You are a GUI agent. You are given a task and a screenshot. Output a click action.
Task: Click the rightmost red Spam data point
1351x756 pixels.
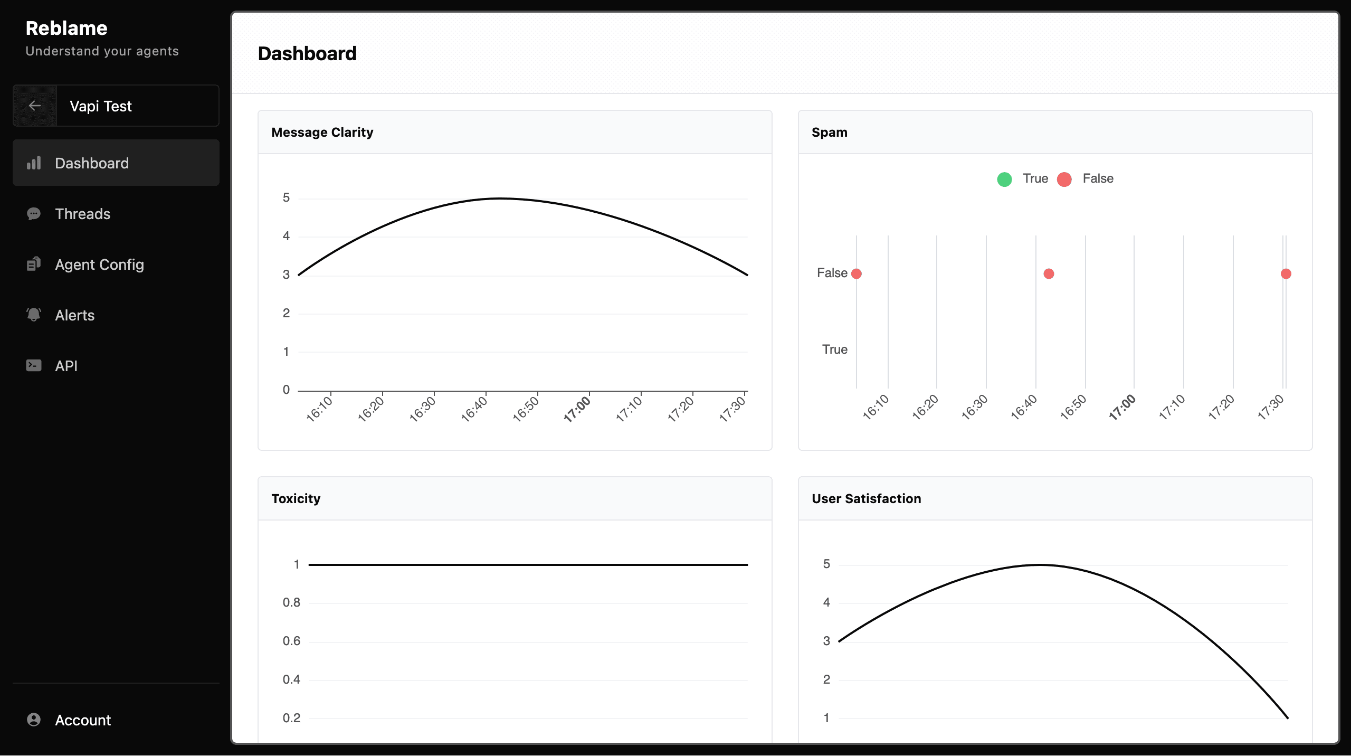pos(1286,273)
